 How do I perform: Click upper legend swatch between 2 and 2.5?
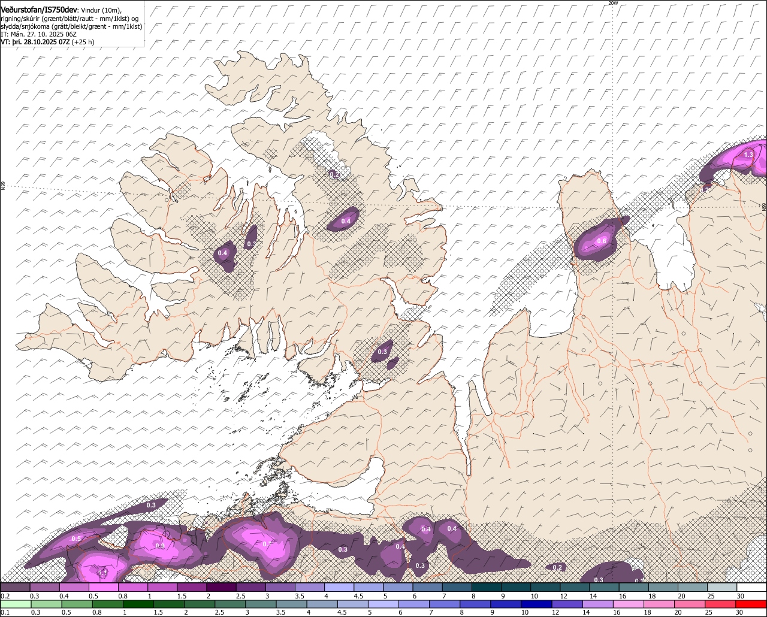click(x=221, y=587)
